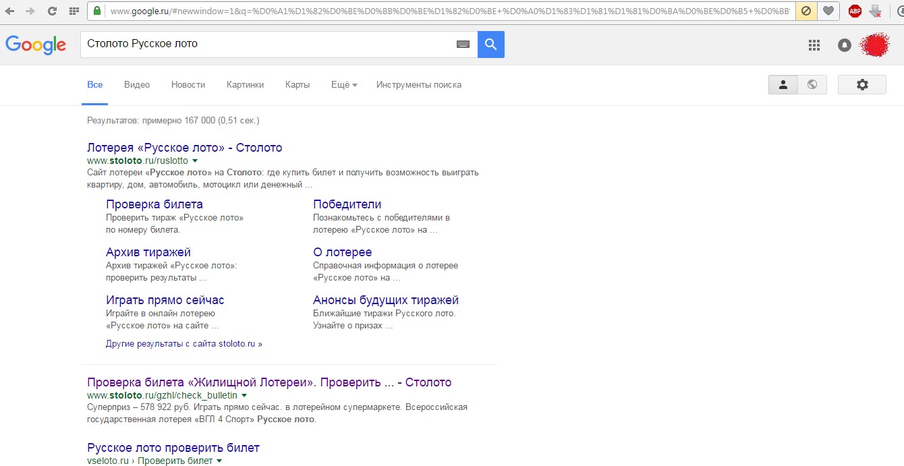Screen dimensions: 904x466
Task: Open the Архив тиражей sitelink
Action: 148,252
